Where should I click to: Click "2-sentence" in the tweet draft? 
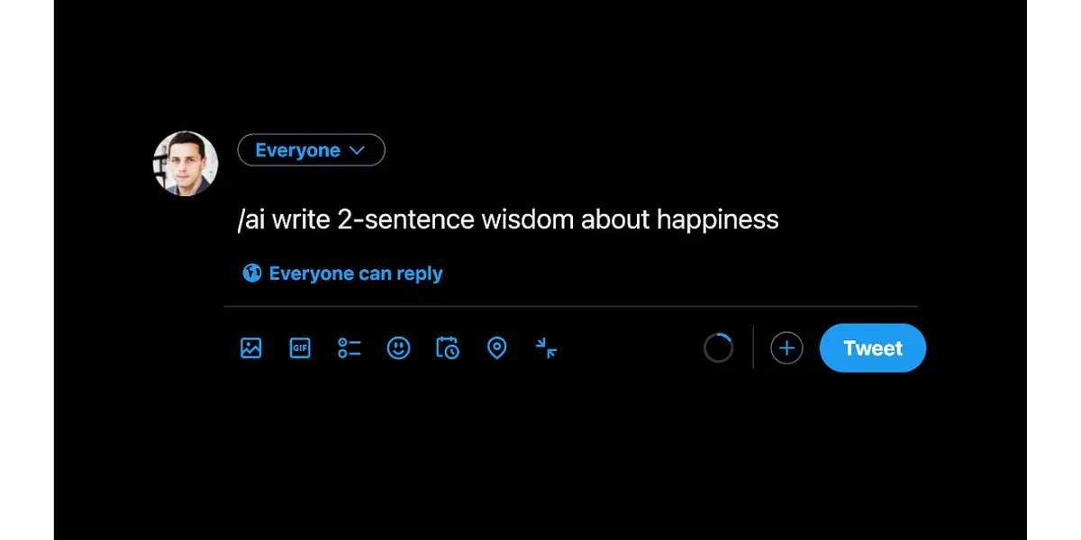406,220
